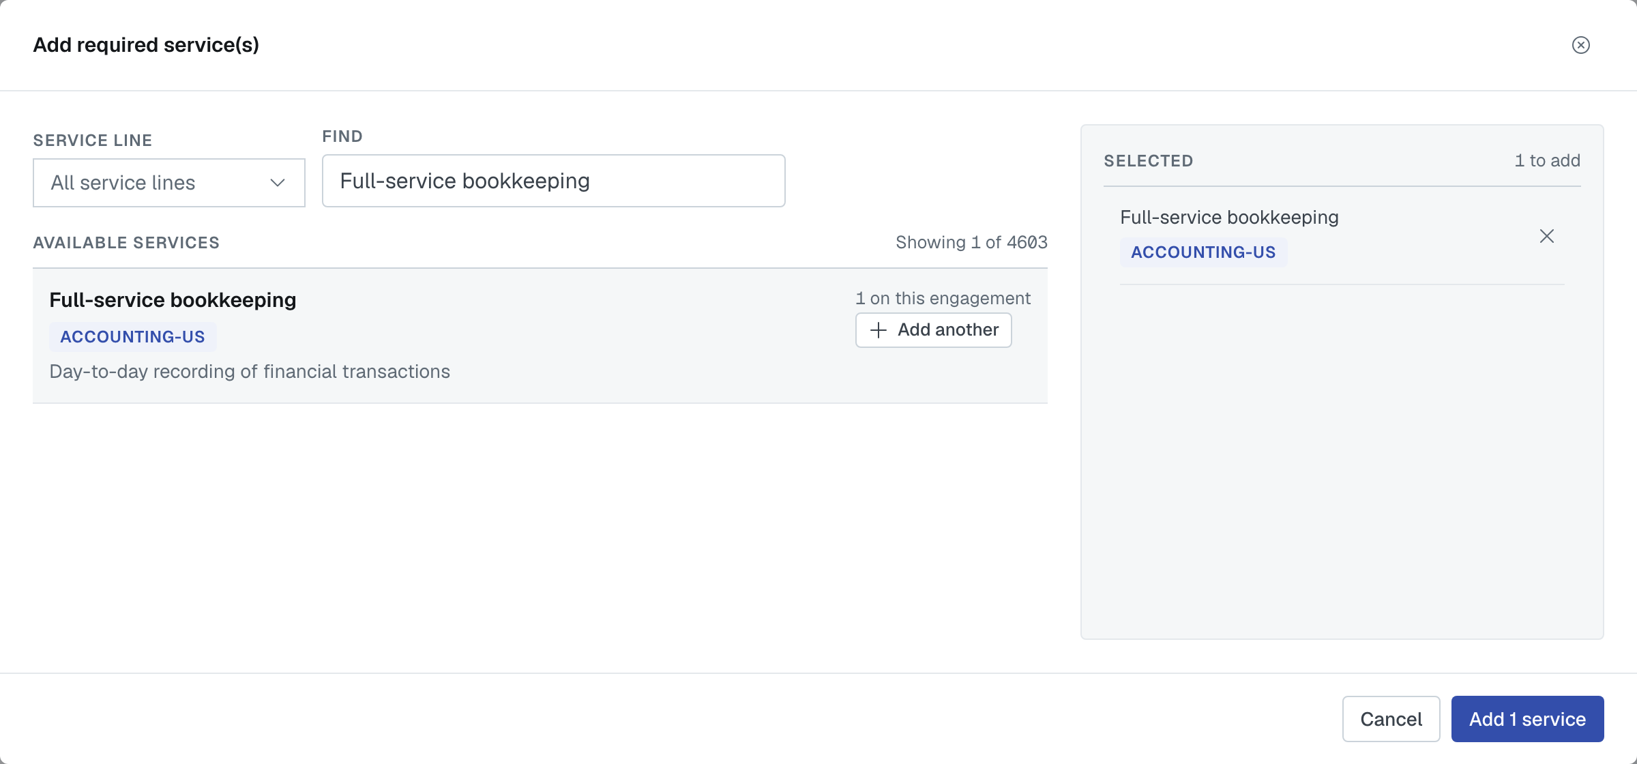This screenshot has height=764, width=1637.
Task: Open the All service lines dropdown
Action: [169, 183]
